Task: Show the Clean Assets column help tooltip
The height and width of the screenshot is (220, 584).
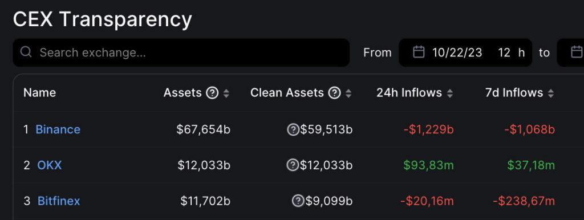Action: pyautogui.click(x=334, y=93)
